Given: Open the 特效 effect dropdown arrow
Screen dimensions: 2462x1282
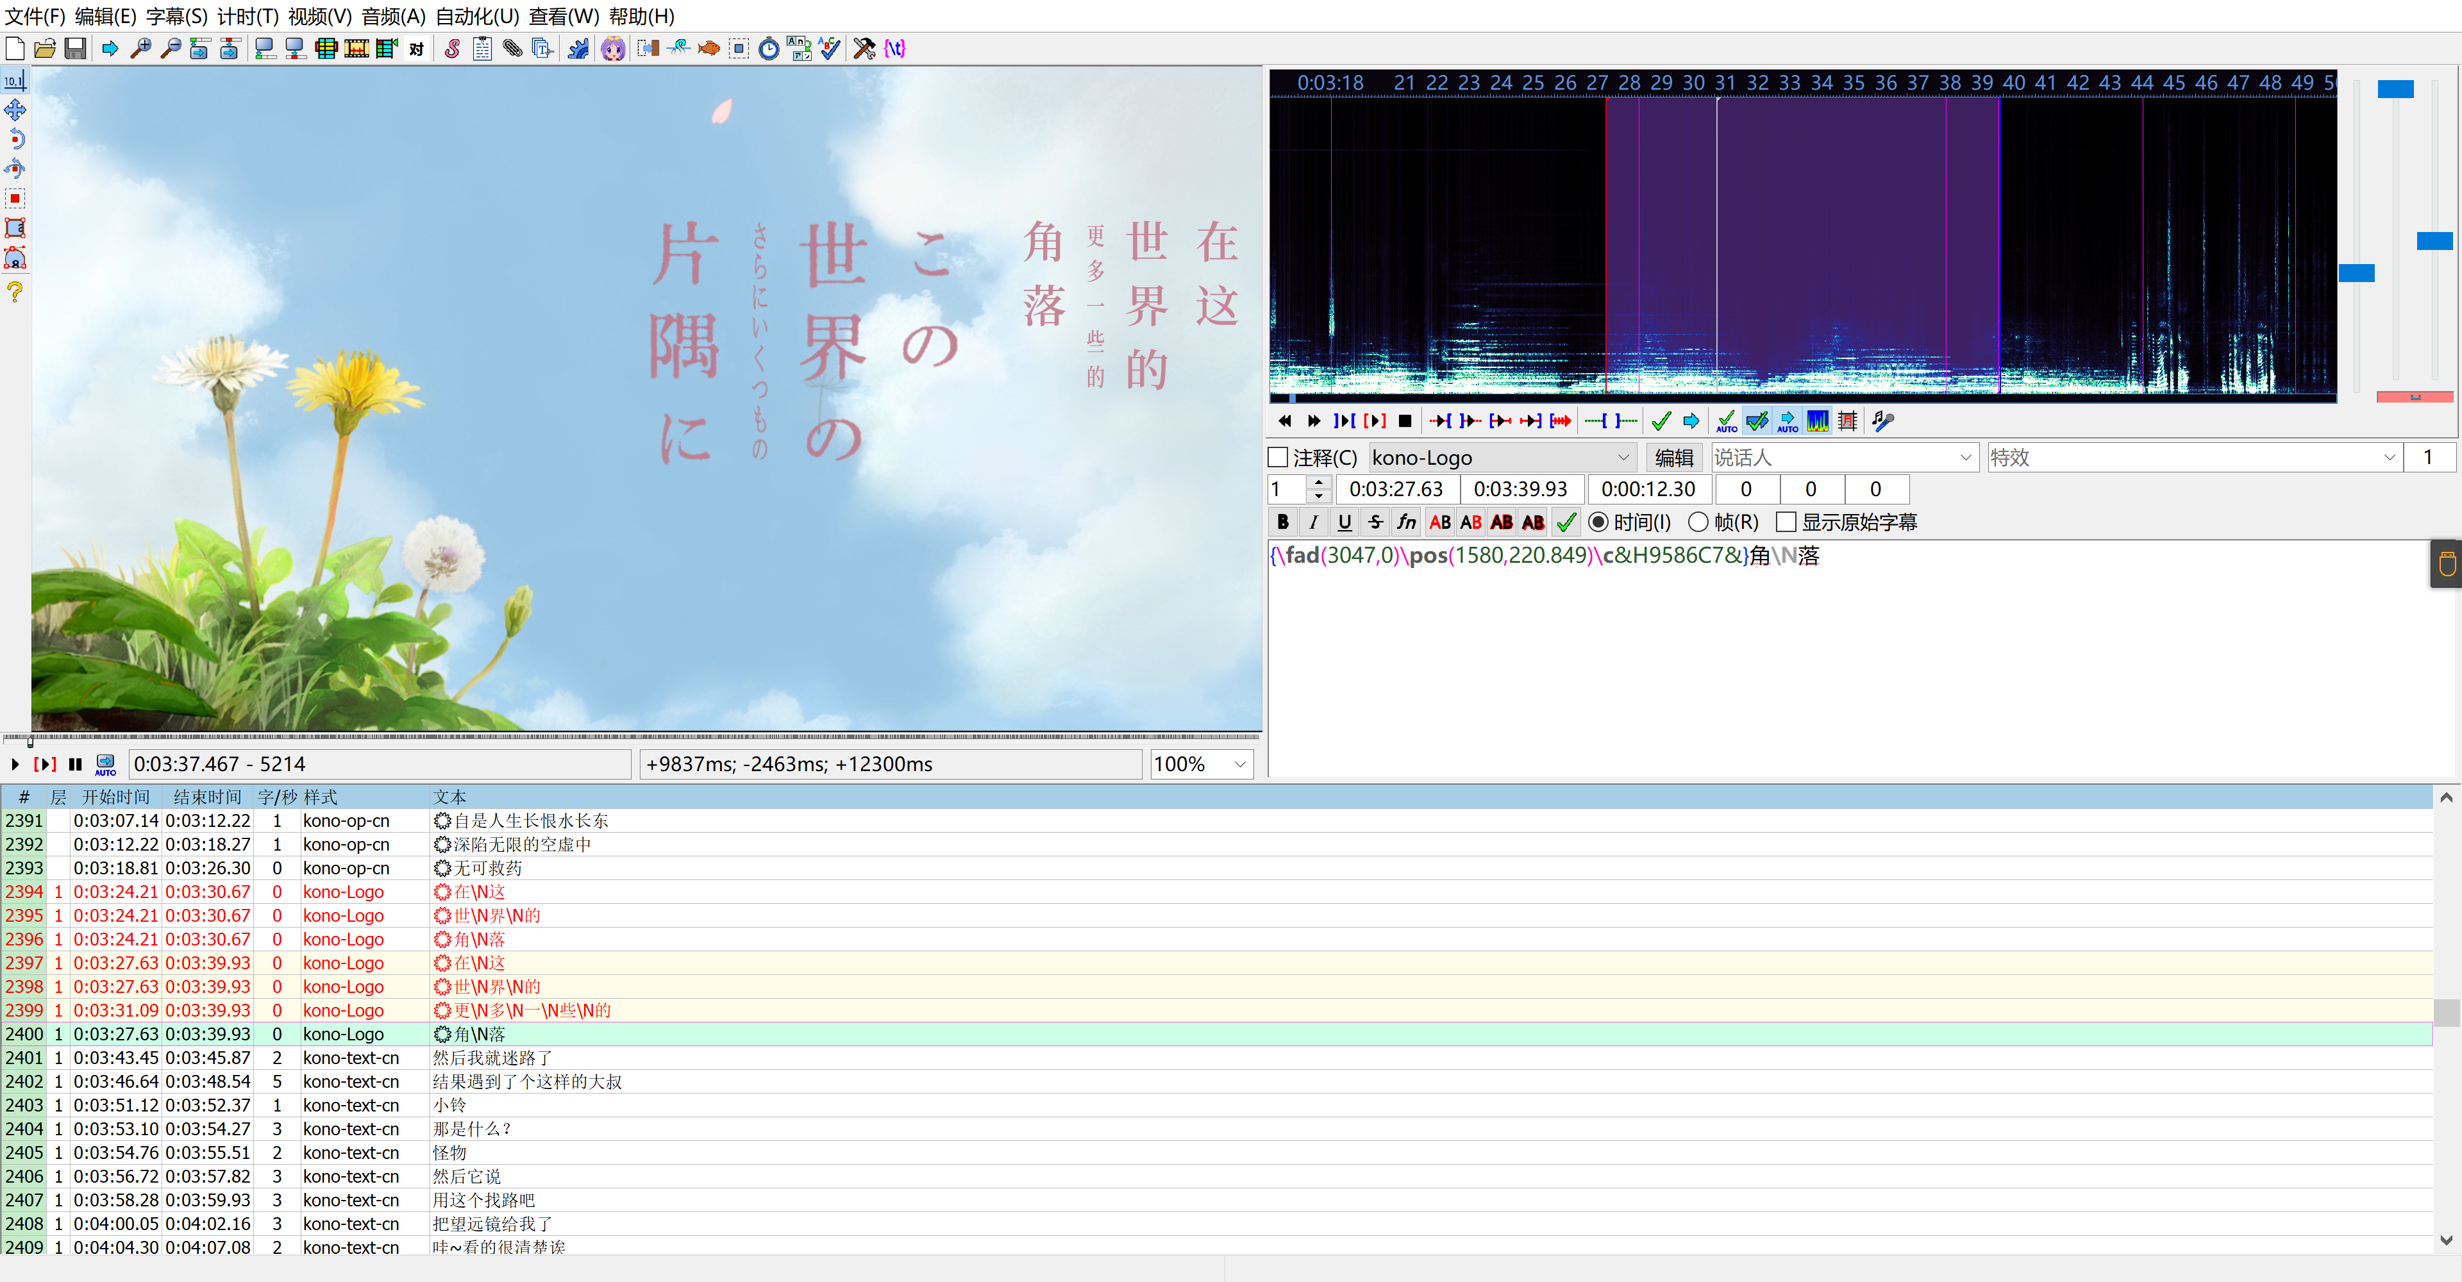Looking at the screenshot, I should click(x=2390, y=458).
